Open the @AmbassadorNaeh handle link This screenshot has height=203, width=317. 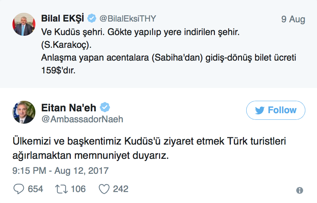pyautogui.click(x=82, y=119)
